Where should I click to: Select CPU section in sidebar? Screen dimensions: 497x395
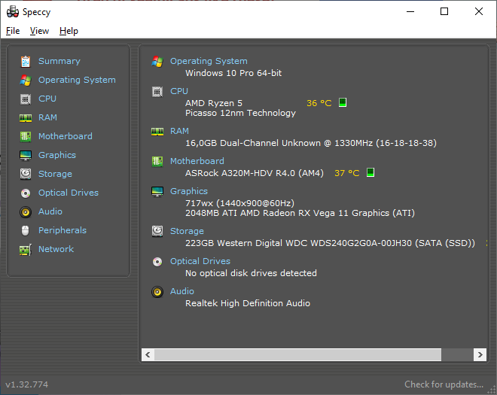47,99
